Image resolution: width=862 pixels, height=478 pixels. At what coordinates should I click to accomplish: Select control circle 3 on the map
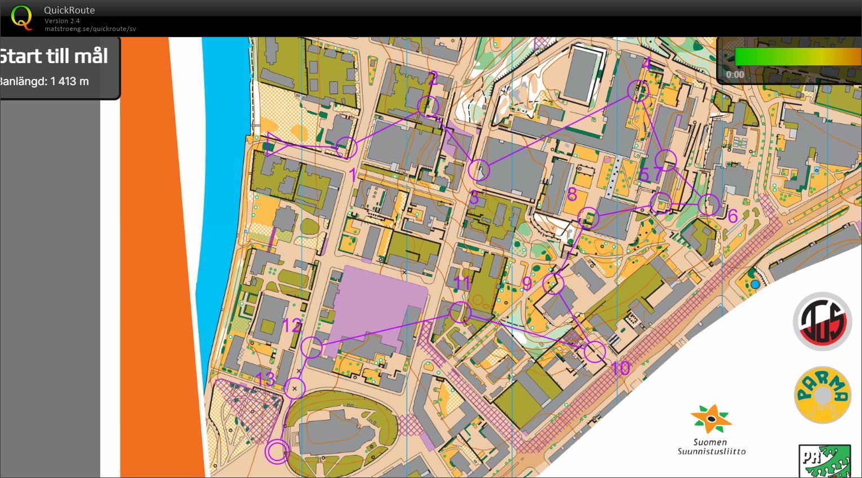click(x=479, y=170)
